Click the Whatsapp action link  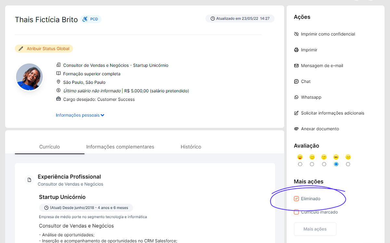[311, 97]
